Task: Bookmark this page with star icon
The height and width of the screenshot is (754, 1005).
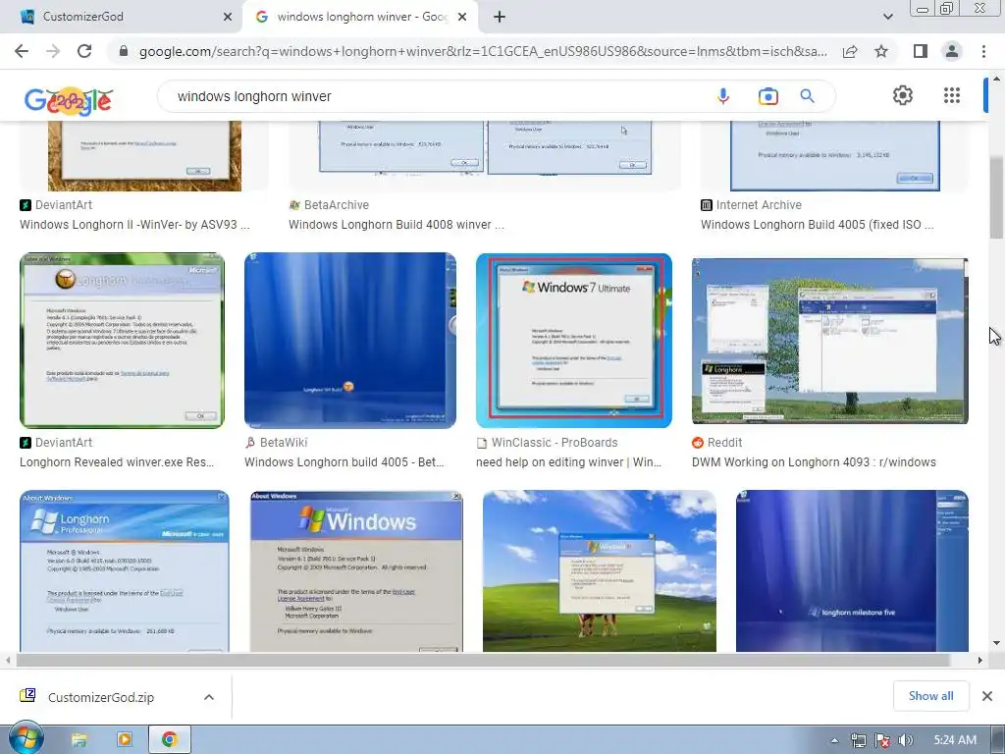Action: (881, 51)
